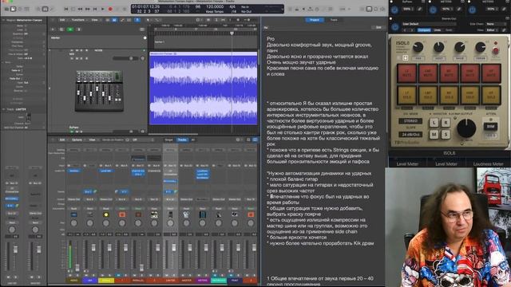Screen dimensions: 511x287
Task: Mute the MF band in ISOL8
Action: pos(449,73)
